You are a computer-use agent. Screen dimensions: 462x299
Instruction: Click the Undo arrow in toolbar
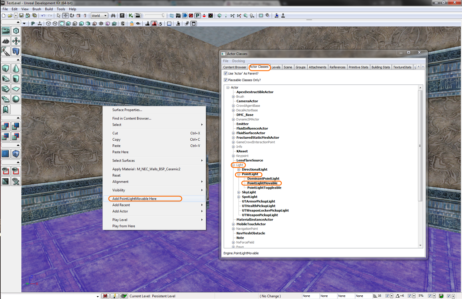tap(43, 16)
